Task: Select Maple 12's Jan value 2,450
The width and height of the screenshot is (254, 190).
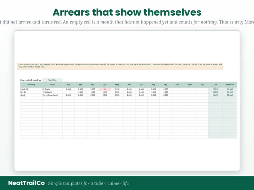Action: [x=68, y=89]
